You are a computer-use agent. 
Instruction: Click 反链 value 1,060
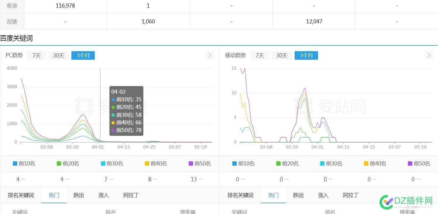tap(148, 21)
